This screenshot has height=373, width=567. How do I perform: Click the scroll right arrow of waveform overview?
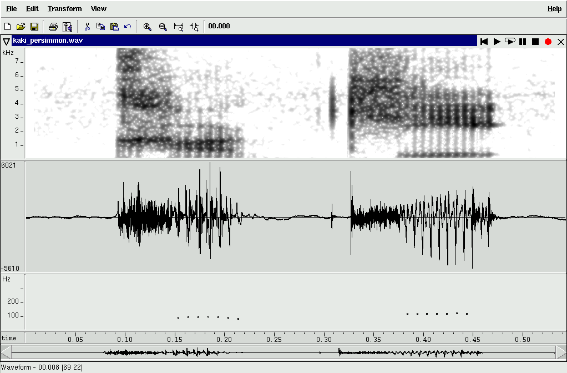[561, 352]
